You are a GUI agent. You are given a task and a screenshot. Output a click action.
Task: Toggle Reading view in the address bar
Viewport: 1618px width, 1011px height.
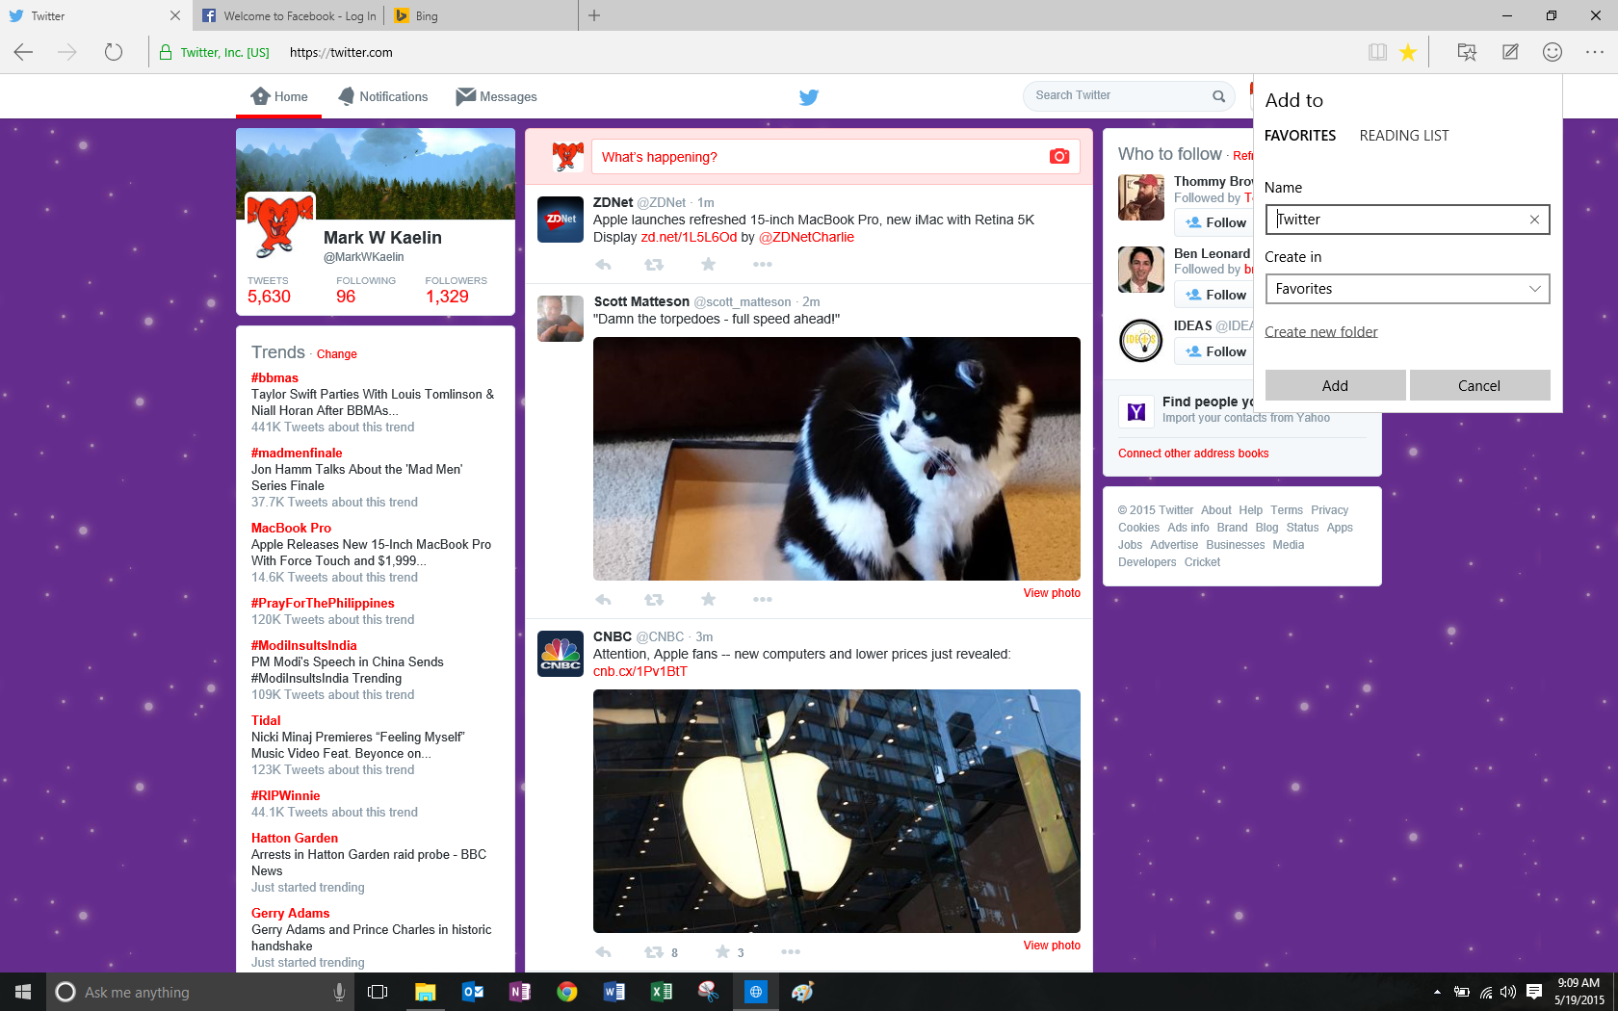pyautogui.click(x=1377, y=52)
